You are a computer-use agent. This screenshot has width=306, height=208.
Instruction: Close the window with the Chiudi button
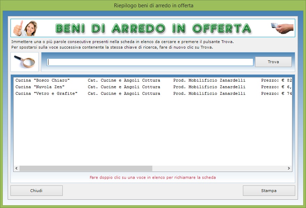pos(37,191)
